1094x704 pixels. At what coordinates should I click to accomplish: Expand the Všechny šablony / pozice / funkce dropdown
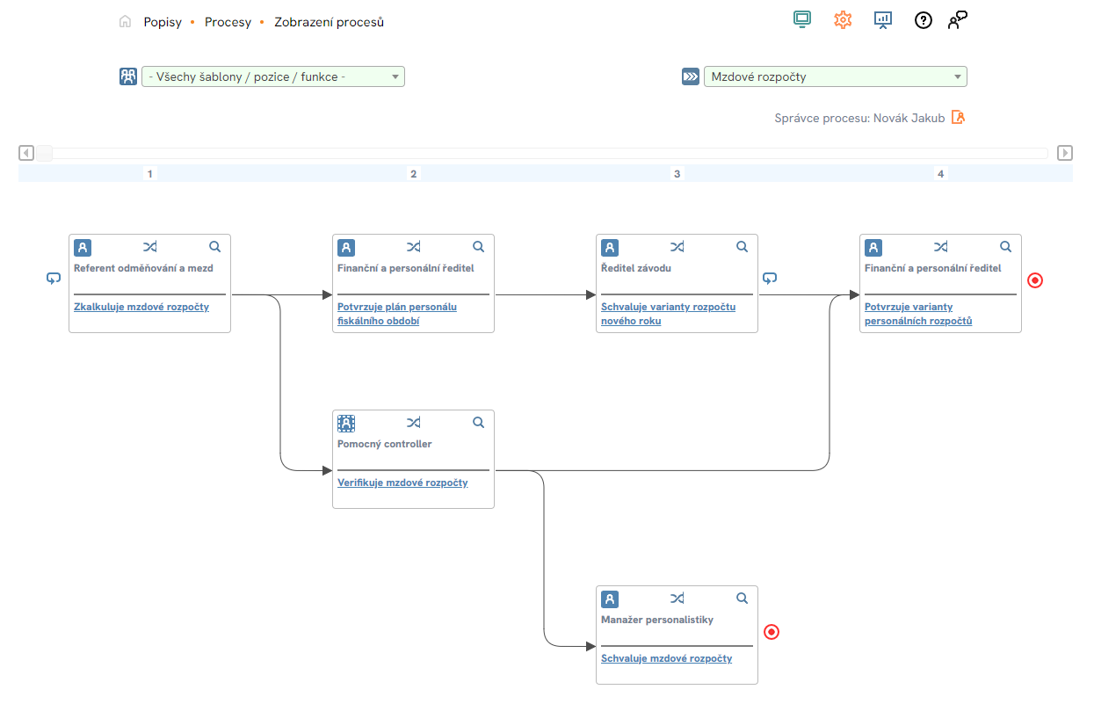(272, 77)
